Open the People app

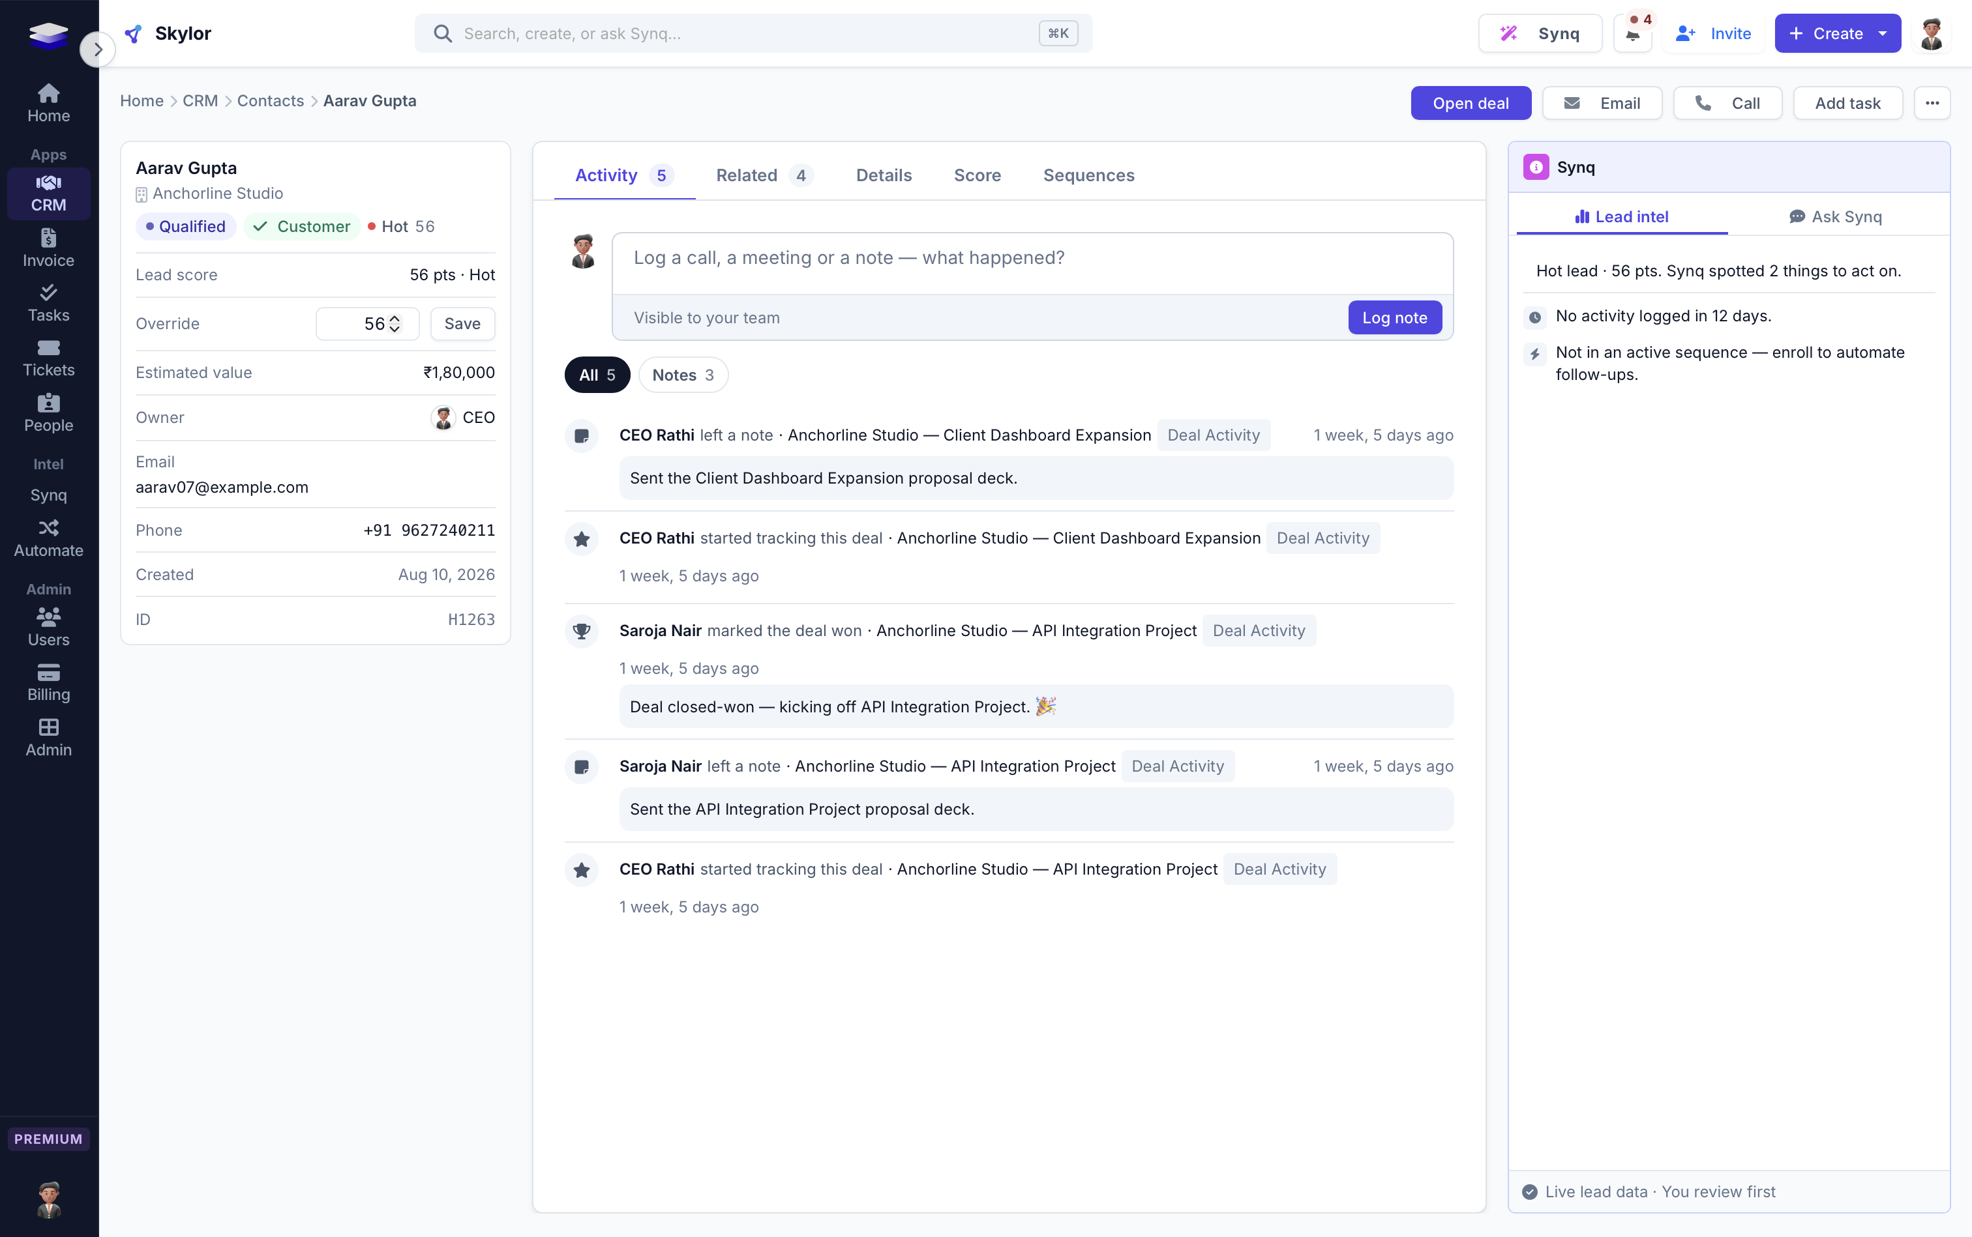(x=48, y=413)
